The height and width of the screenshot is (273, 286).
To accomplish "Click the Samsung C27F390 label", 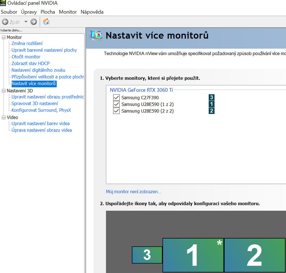I will pyautogui.click(x=140, y=98).
